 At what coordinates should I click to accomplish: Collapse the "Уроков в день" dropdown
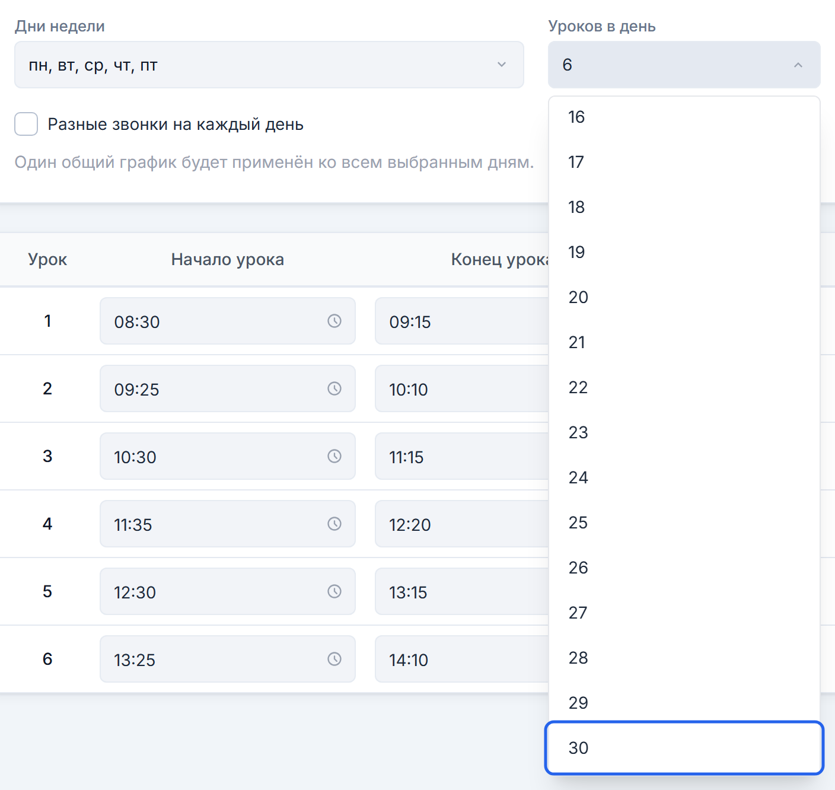coord(684,65)
